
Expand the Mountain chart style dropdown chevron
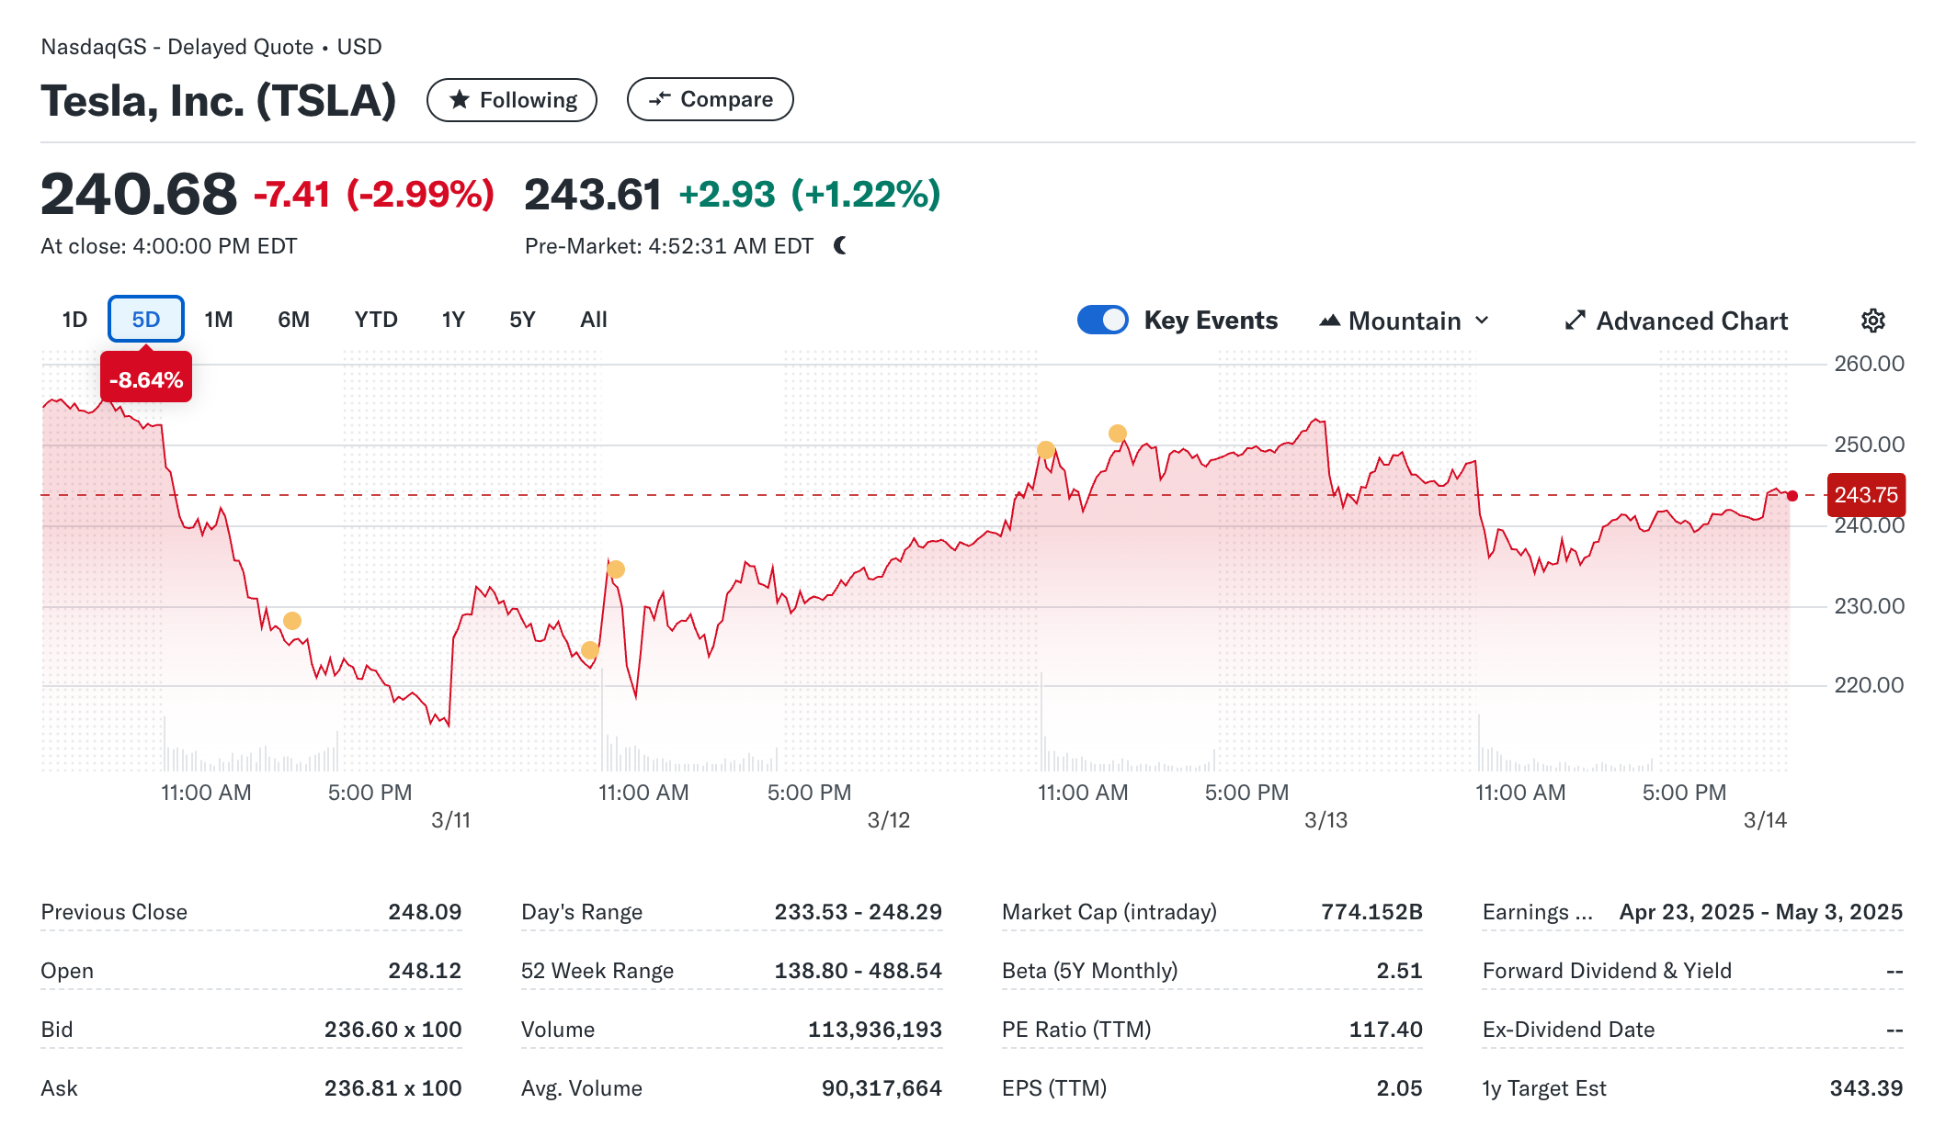pyautogui.click(x=1482, y=321)
